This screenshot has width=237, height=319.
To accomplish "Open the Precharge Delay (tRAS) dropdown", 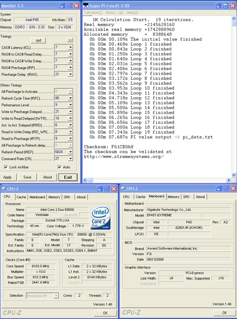I will tap(71, 74).
